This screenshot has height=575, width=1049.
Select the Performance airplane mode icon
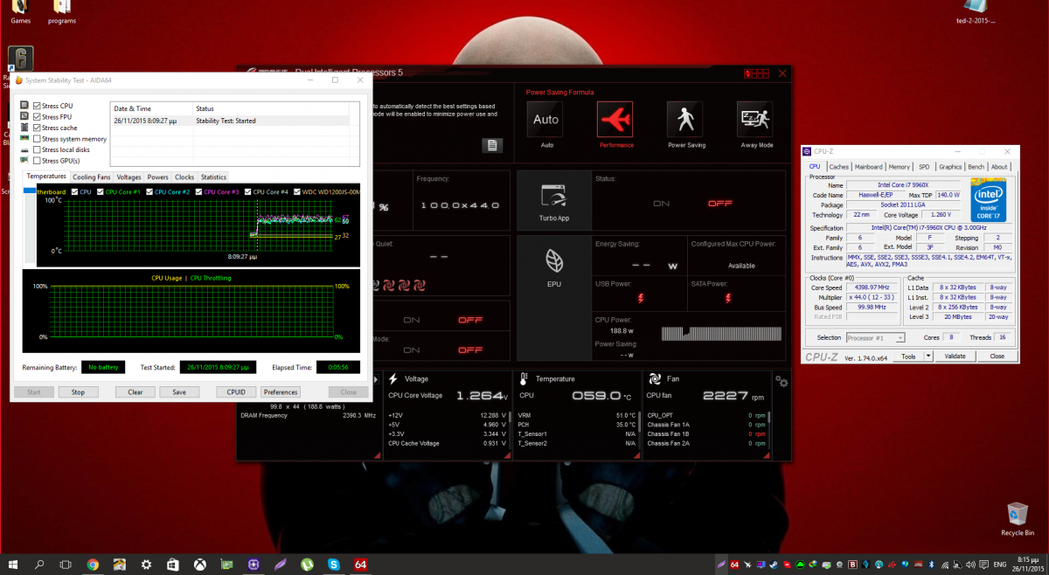click(x=615, y=120)
